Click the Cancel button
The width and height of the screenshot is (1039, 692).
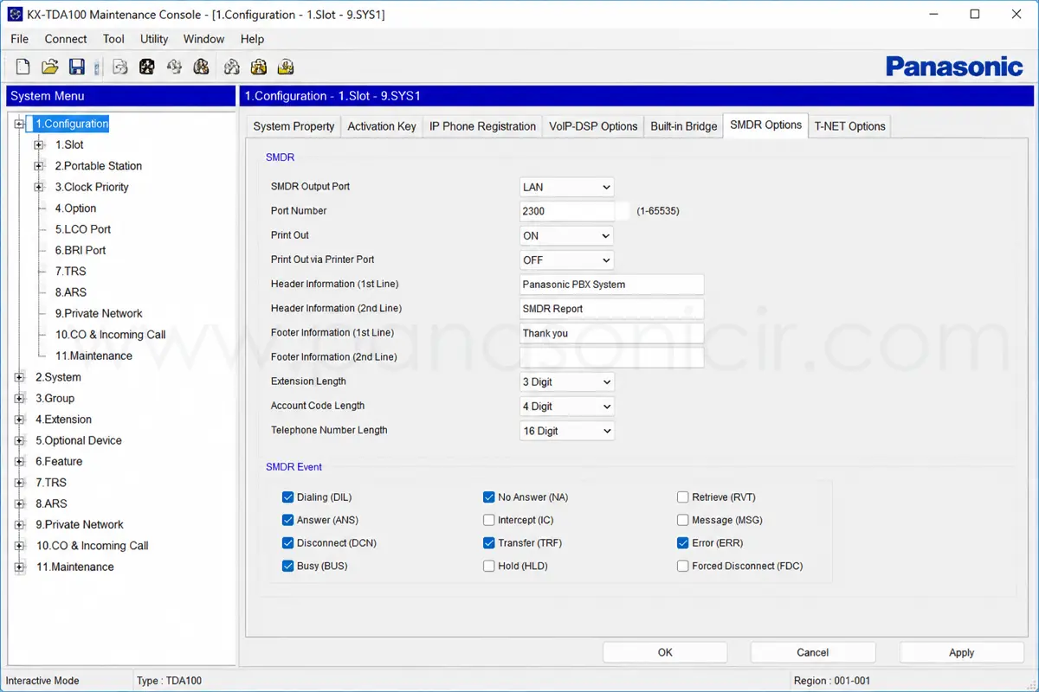click(x=813, y=652)
